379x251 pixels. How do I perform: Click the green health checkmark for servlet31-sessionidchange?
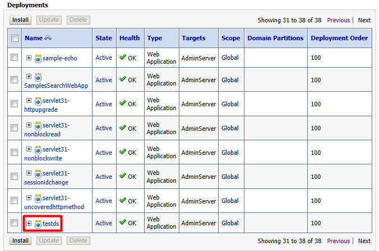coord(123,176)
